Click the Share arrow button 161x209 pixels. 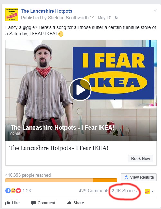(x=75, y=203)
